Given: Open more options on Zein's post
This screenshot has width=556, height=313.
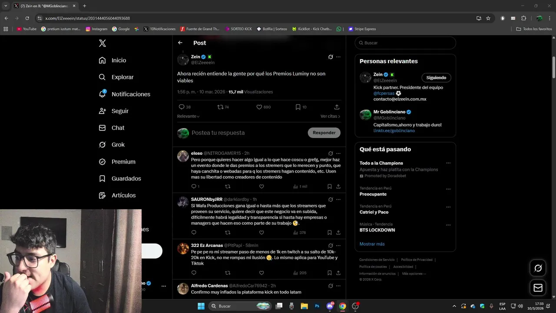Looking at the screenshot, I should pos(338,57).
